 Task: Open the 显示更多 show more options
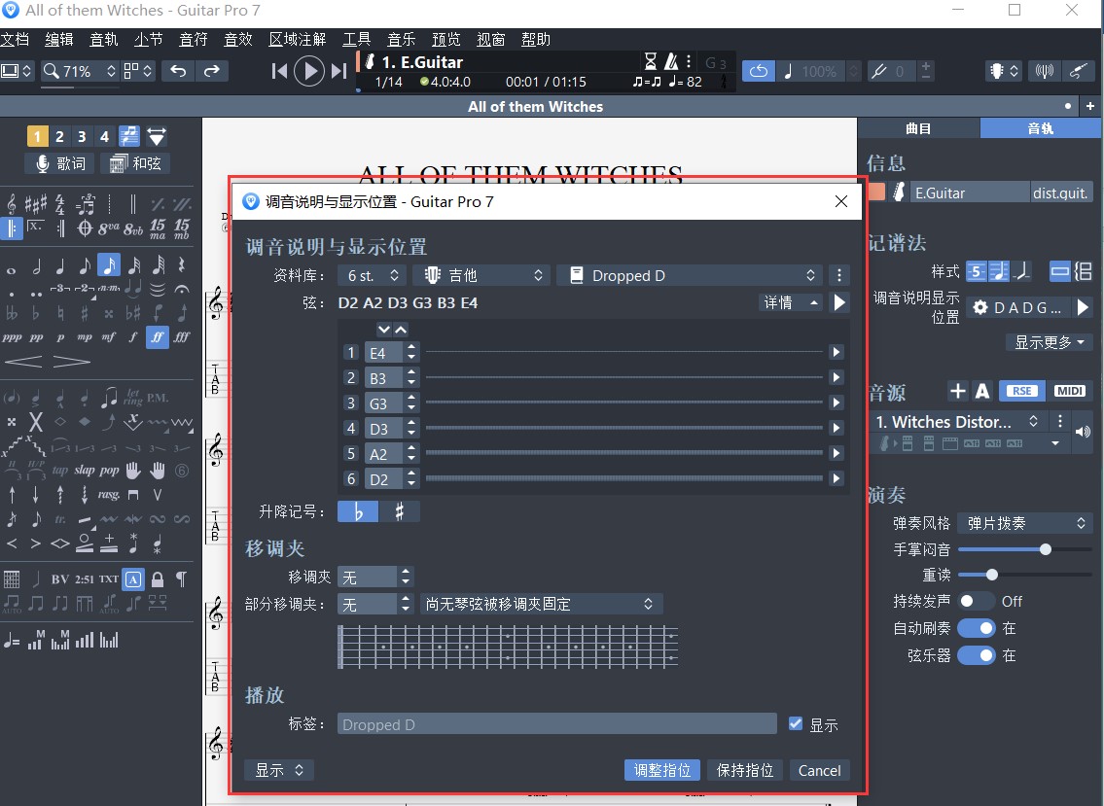[x=1049, y=341]
